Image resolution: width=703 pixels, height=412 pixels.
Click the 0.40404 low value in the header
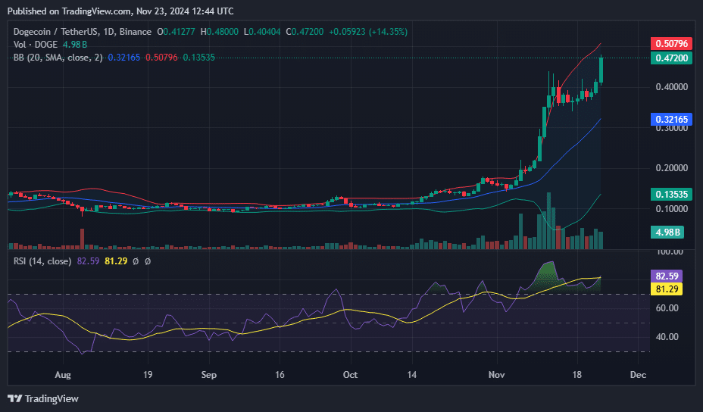(x=264, y=32)
